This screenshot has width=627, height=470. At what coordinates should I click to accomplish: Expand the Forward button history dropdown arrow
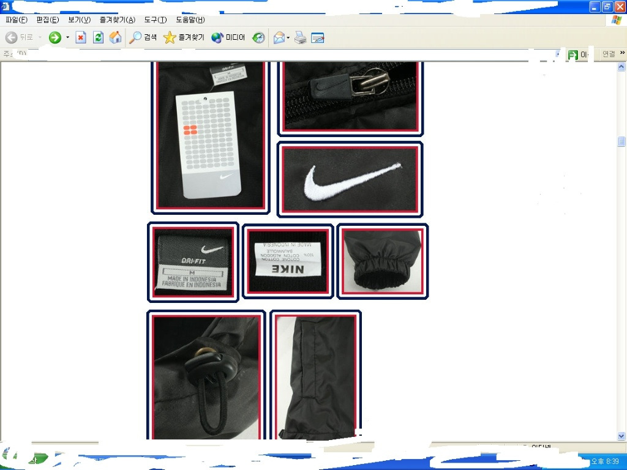[x=67, y=37]
